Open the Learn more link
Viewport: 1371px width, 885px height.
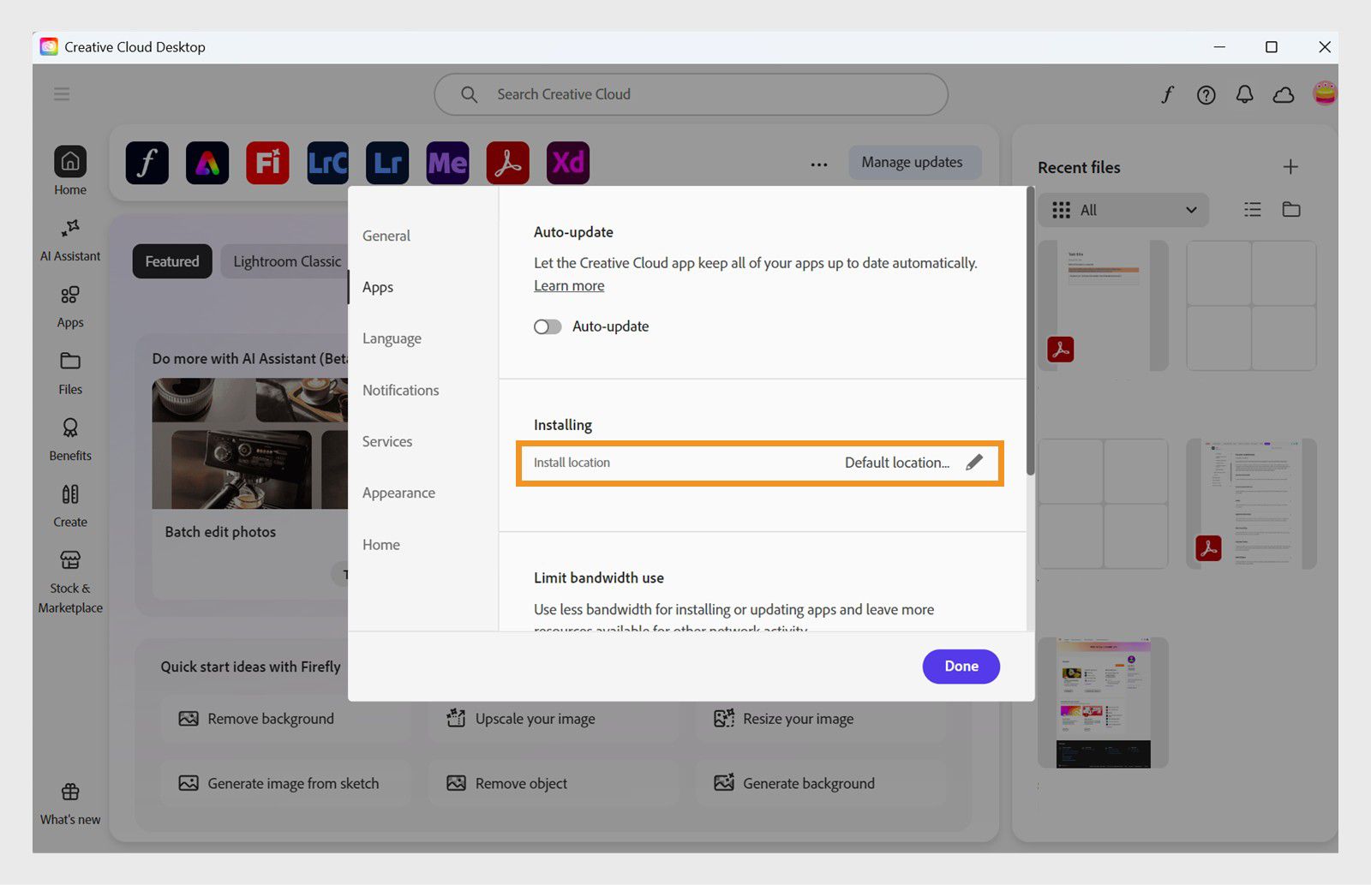[569, 286]
